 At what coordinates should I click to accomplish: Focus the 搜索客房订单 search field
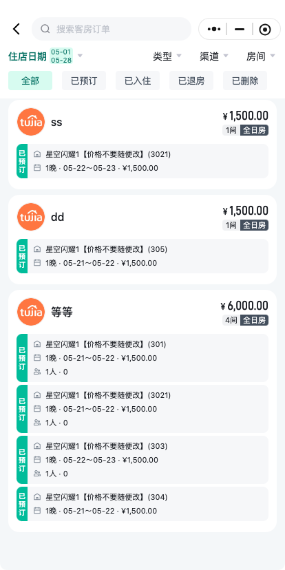(112, 29)
